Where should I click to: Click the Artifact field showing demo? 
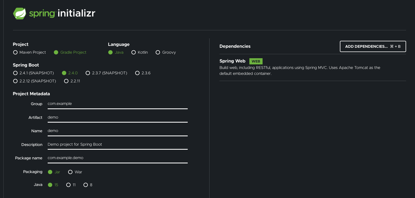click(x=117, y=117)
